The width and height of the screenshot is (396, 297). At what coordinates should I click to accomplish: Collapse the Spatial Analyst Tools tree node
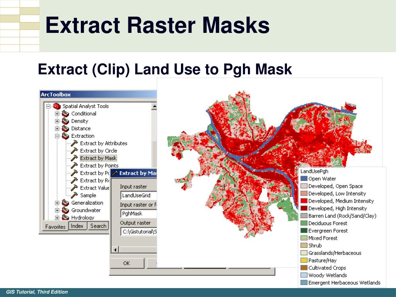[x=48, y=106]
